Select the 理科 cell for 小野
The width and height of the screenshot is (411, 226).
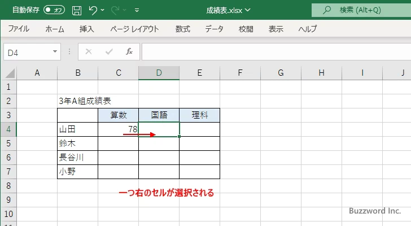[x=199, y=172]
